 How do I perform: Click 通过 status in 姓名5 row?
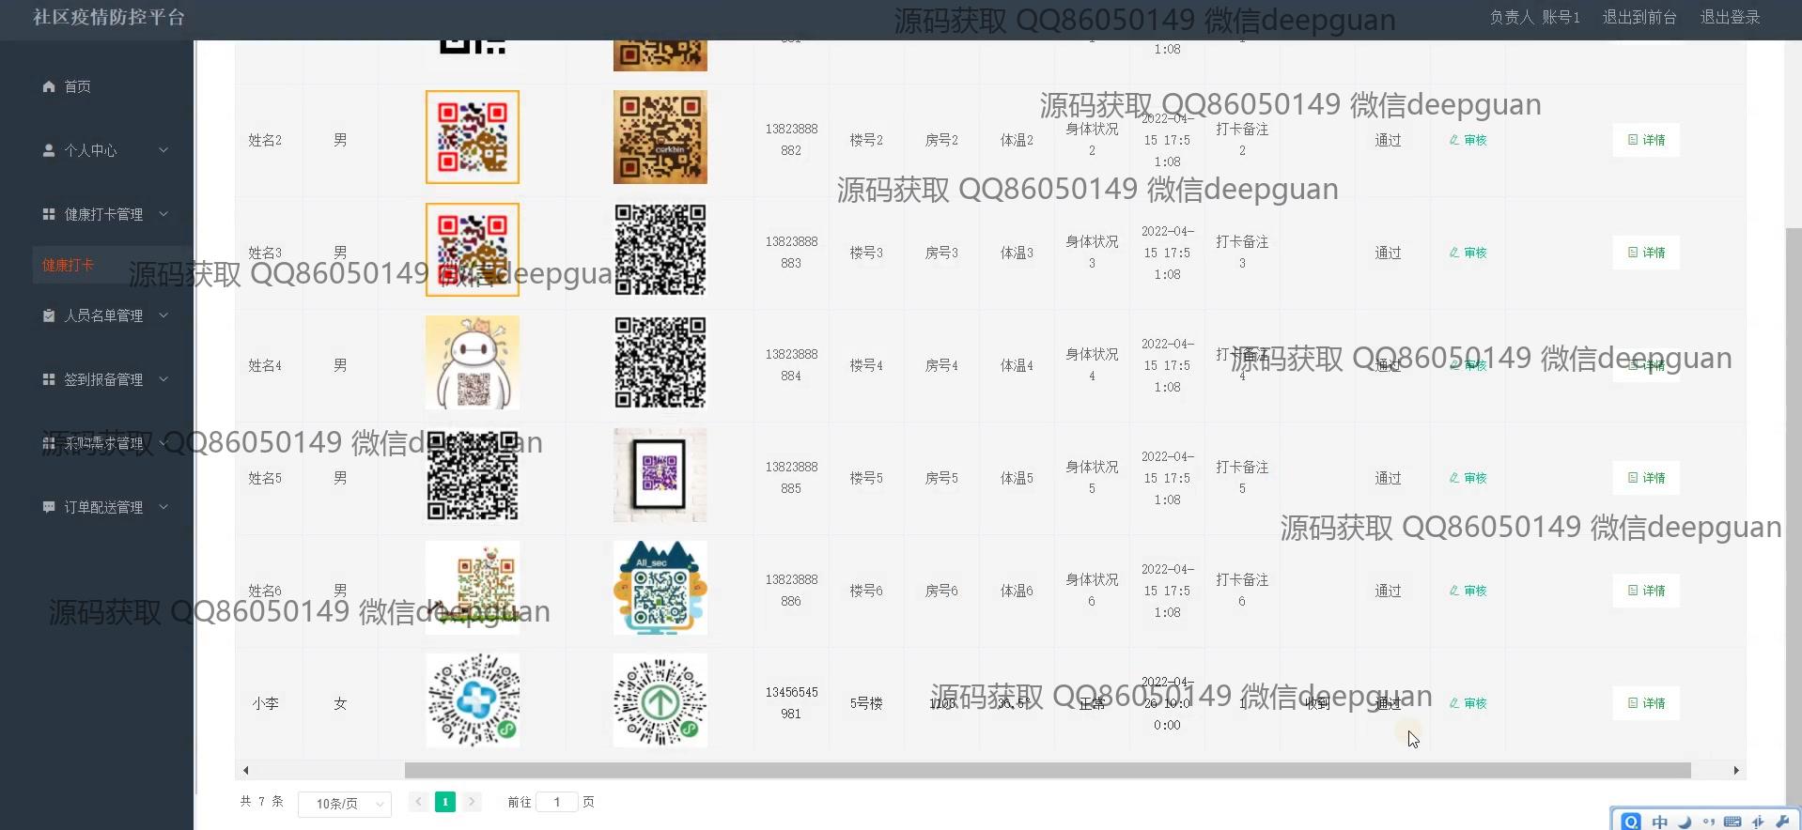click(x=1388, y=478)
